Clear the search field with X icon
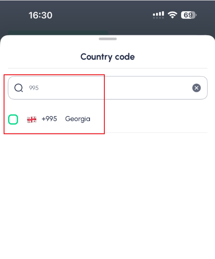Screen dimensions: 215x259 197,88
